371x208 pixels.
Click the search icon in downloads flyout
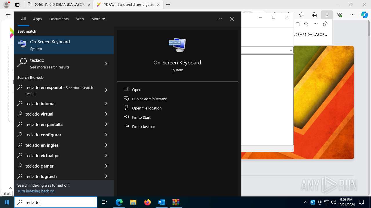306,24
